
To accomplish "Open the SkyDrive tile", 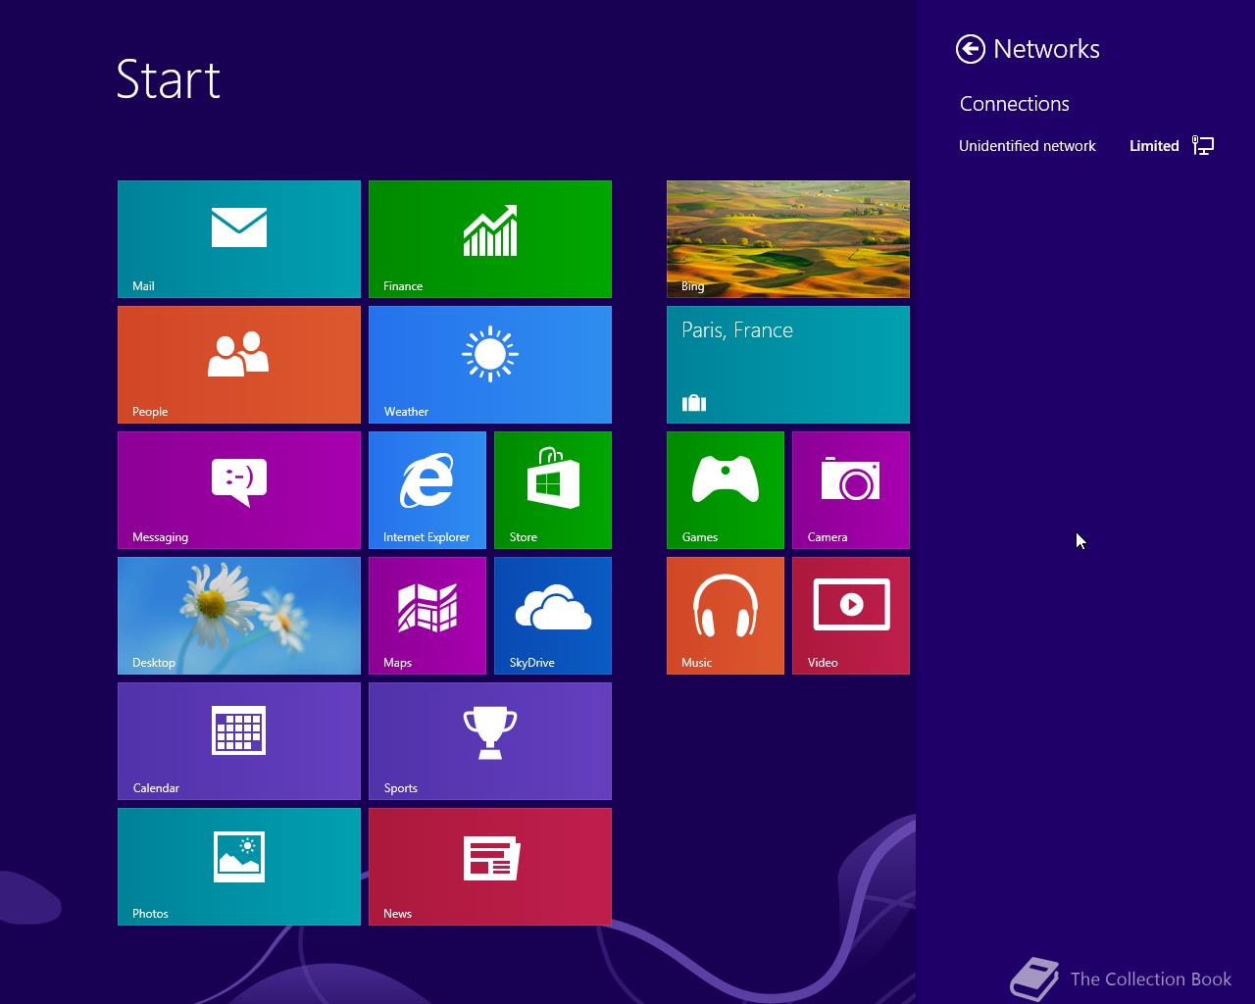I will click(553, 616).
